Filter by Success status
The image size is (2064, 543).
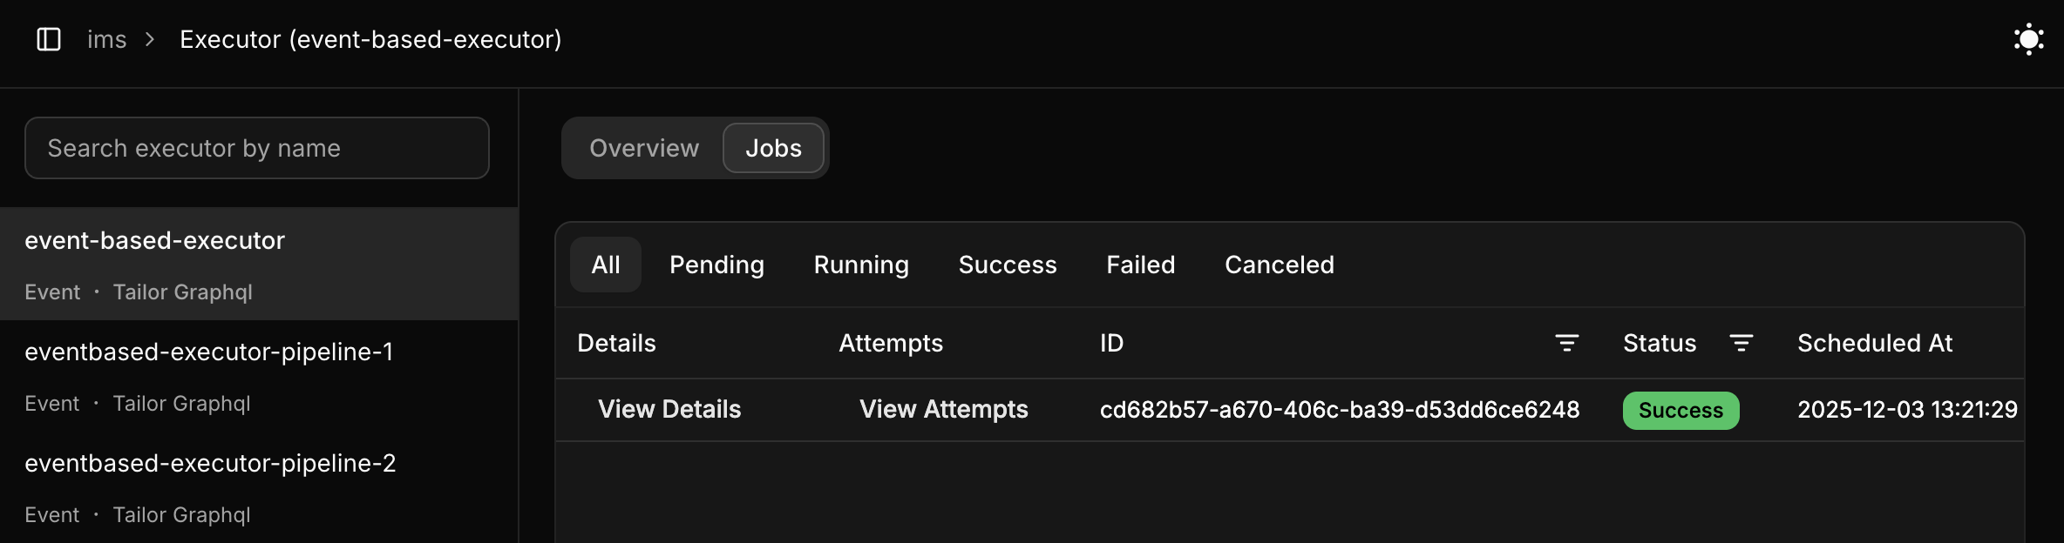click(x=1007, y=265)
